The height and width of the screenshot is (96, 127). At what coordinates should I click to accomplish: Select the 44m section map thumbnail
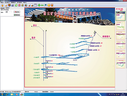click(121, 26)
